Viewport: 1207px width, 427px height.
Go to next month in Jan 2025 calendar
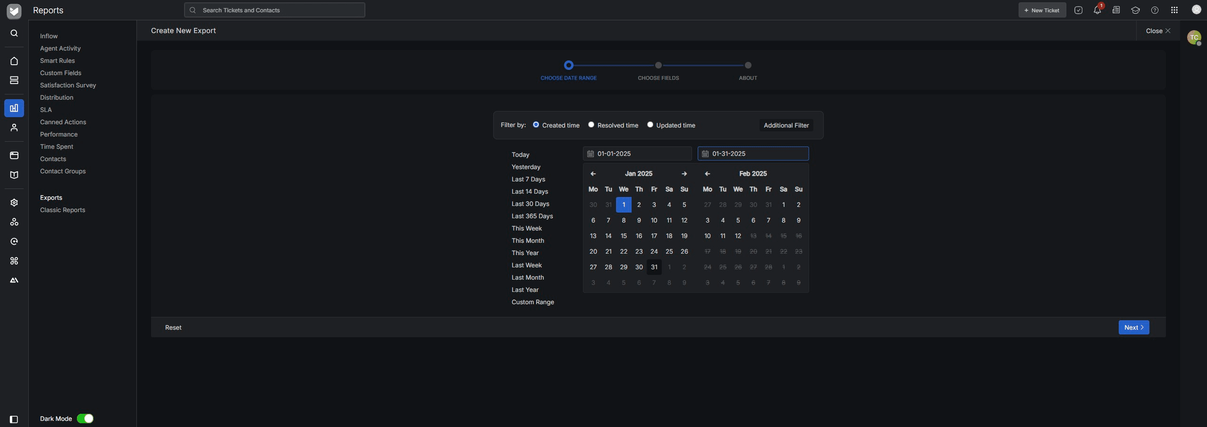pos(684,174)
